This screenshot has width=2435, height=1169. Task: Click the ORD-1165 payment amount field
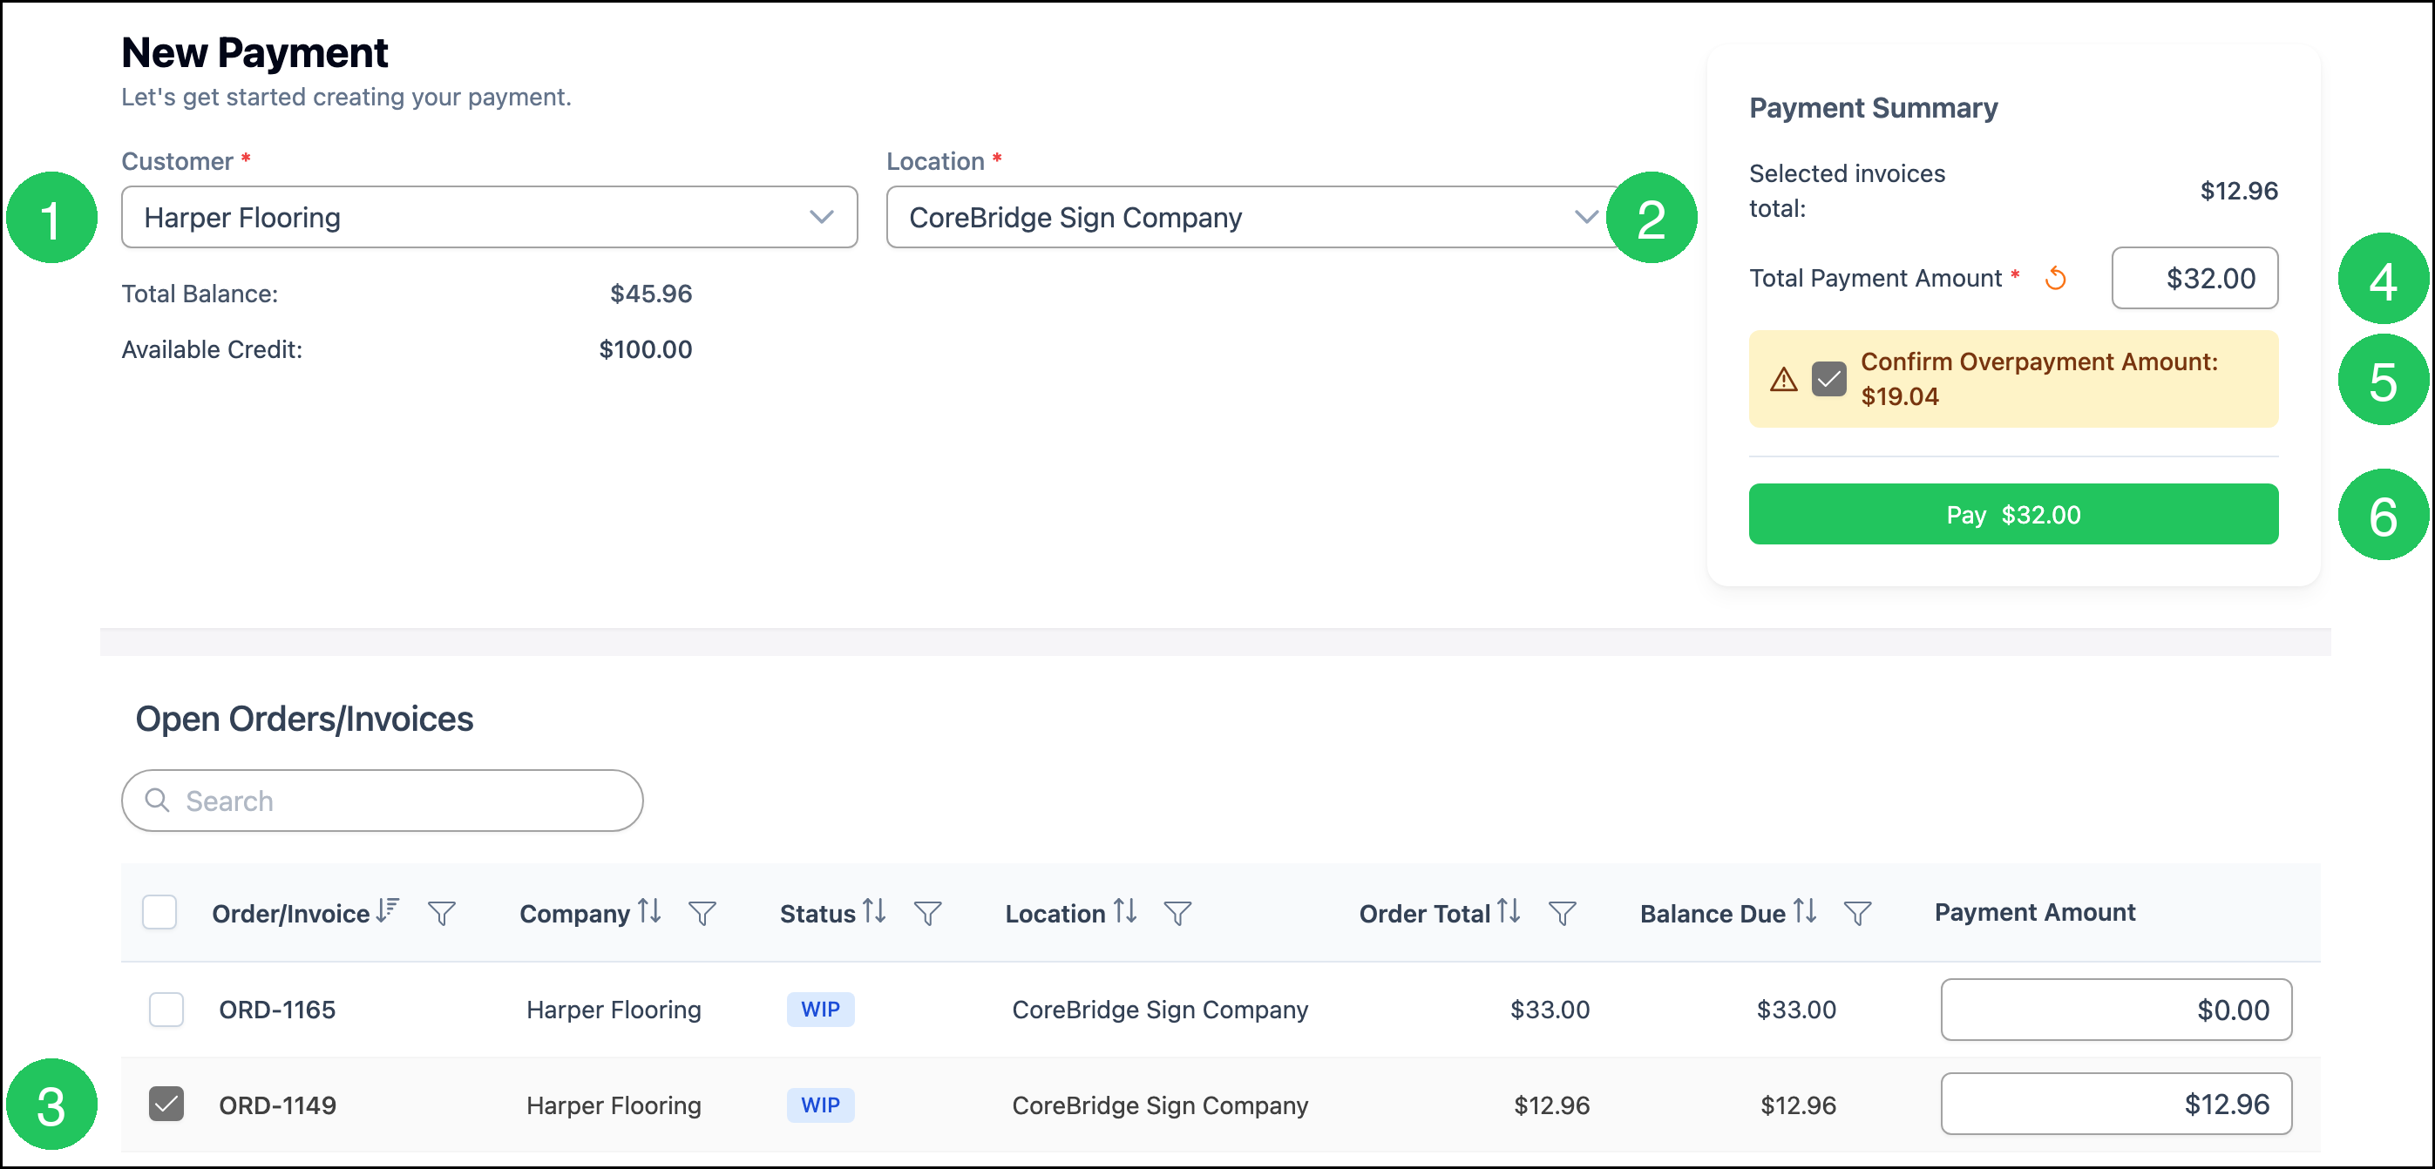(x=2116, y=1010)
